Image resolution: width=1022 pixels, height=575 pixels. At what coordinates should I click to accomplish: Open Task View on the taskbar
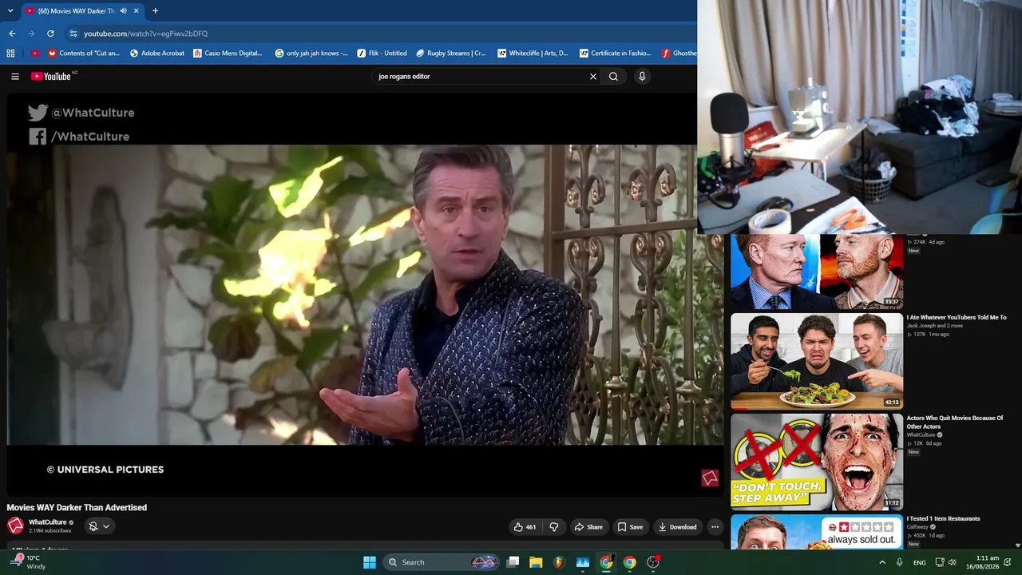(513, 562)
